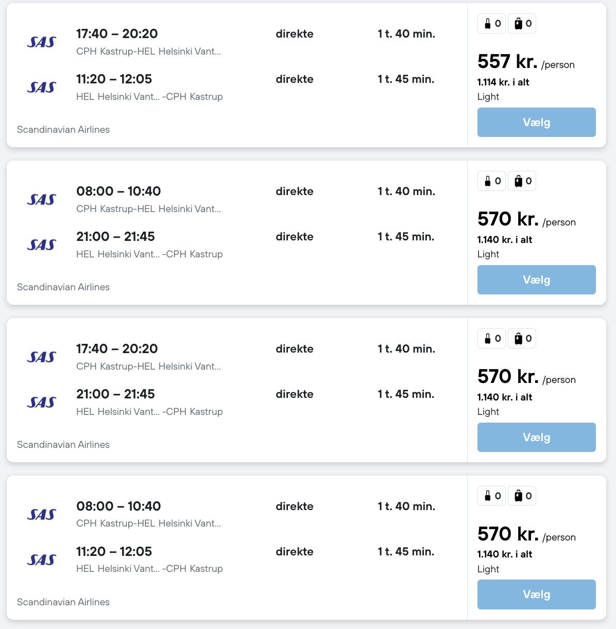Click the 557 kr. per person price

507,62
